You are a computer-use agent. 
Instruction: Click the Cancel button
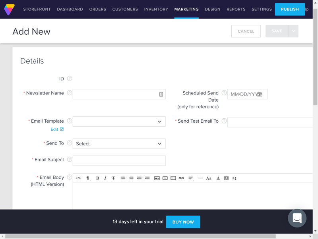click(x=246, y=31)
